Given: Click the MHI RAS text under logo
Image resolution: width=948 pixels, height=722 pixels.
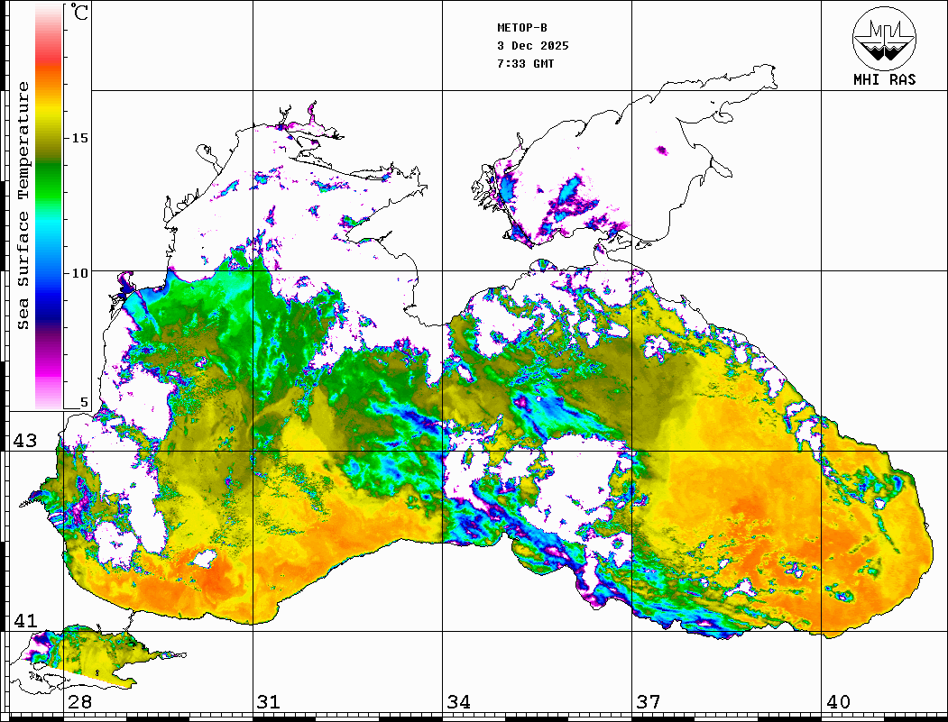Looking at the screenshot, I should click(x=884, y=79).
